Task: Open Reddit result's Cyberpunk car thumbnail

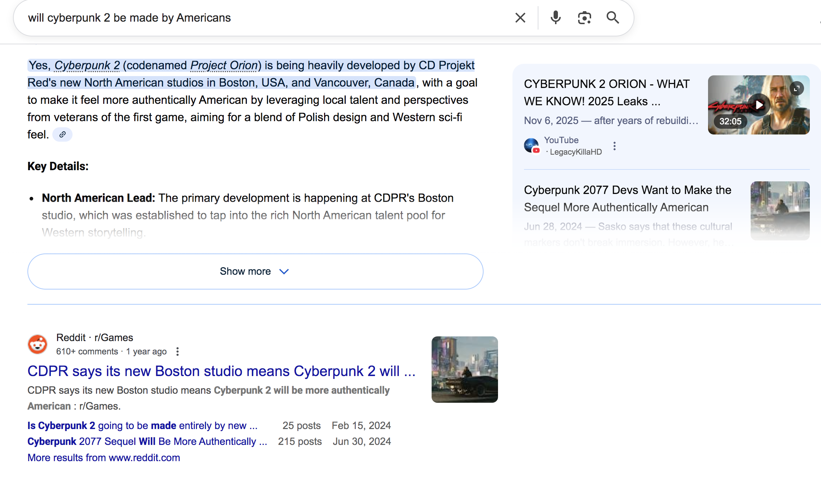Action: coord(464,370)
